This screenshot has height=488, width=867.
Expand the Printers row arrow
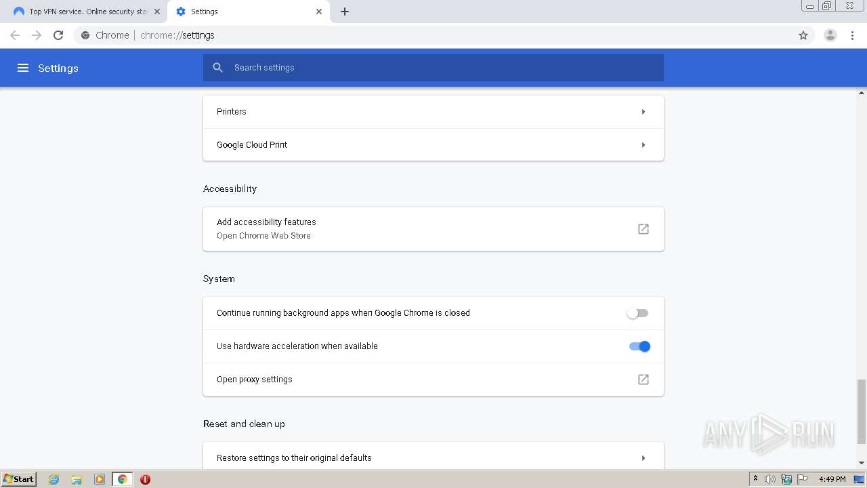tap(643, 112)
